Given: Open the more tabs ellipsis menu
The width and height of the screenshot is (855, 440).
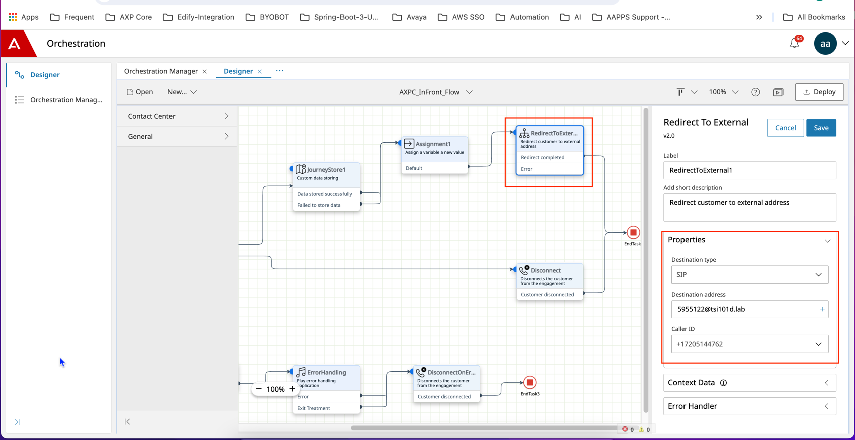Looking at the screenshot, I should click(280, 71).
